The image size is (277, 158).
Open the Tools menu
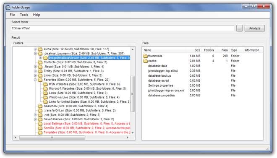pos(24,15)
